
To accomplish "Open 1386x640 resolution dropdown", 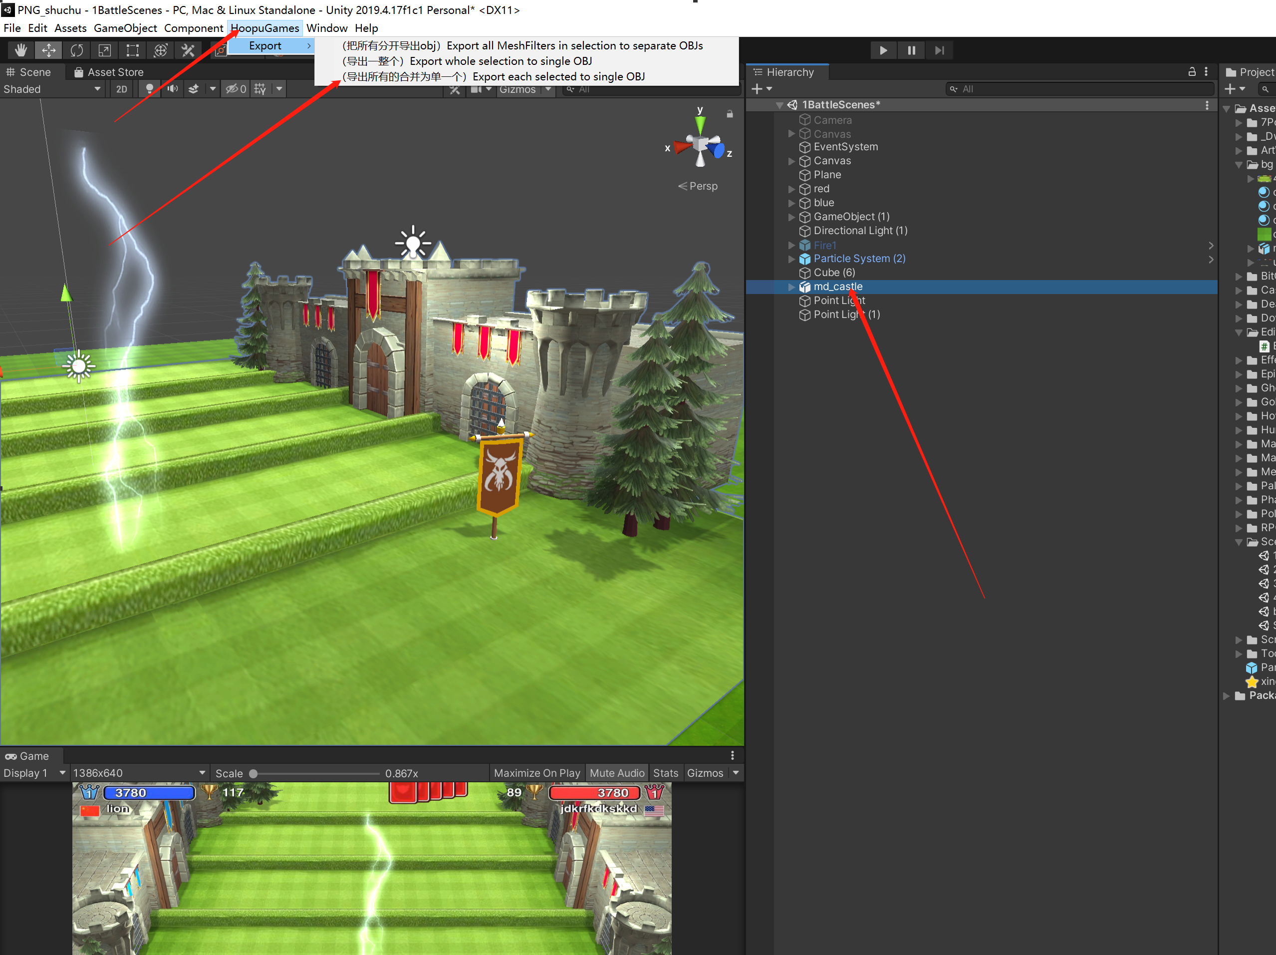I will (x=139, y=773).
